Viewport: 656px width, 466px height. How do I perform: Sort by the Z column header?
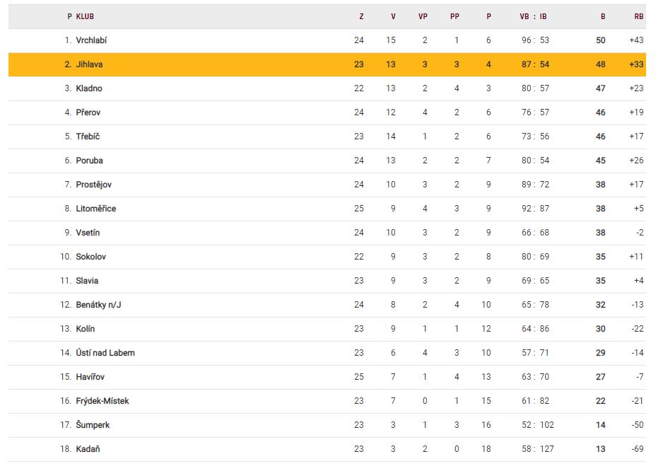pyautogui.click(x=361, y=16)
